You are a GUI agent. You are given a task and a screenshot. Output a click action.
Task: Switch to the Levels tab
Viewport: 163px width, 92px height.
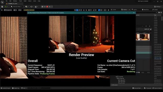click(113, 10)
